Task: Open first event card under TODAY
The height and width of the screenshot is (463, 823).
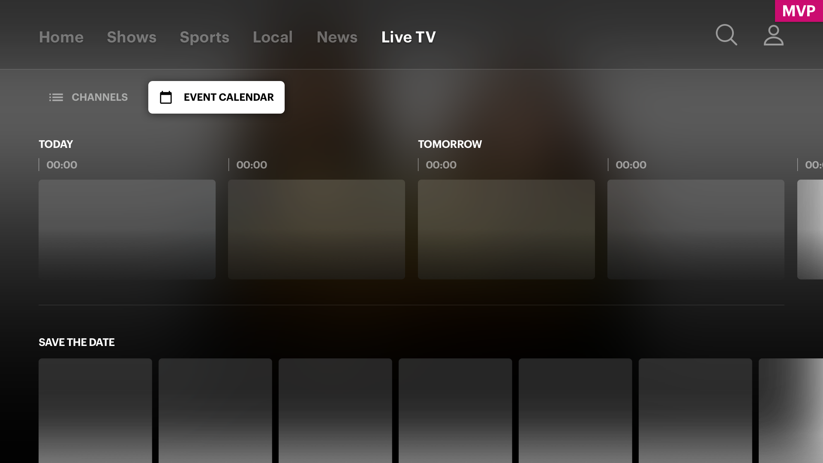Action: click(x=127, y=229)
